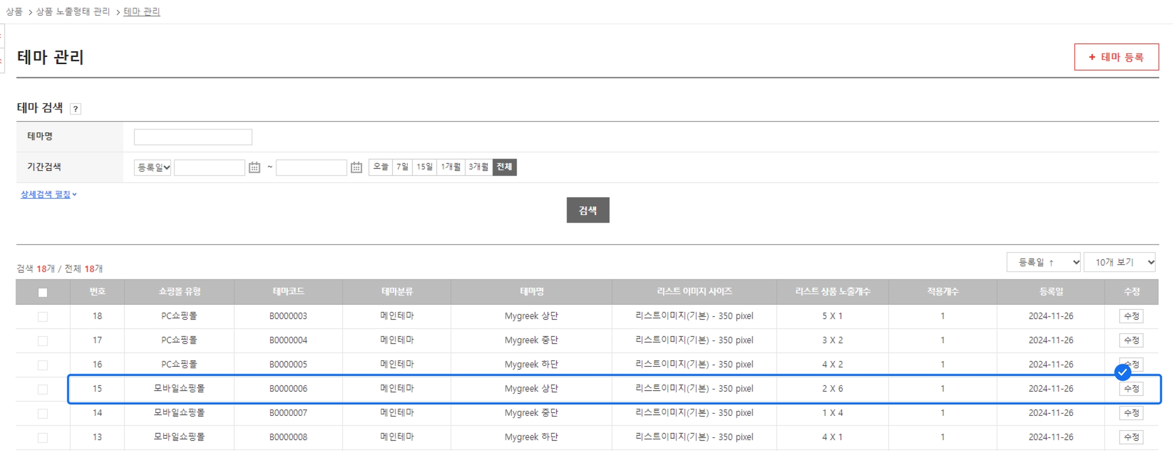The height and width of the screenshot is (451, 1173).
Task: Select the 7일 period filter
Action: [402, 167]
